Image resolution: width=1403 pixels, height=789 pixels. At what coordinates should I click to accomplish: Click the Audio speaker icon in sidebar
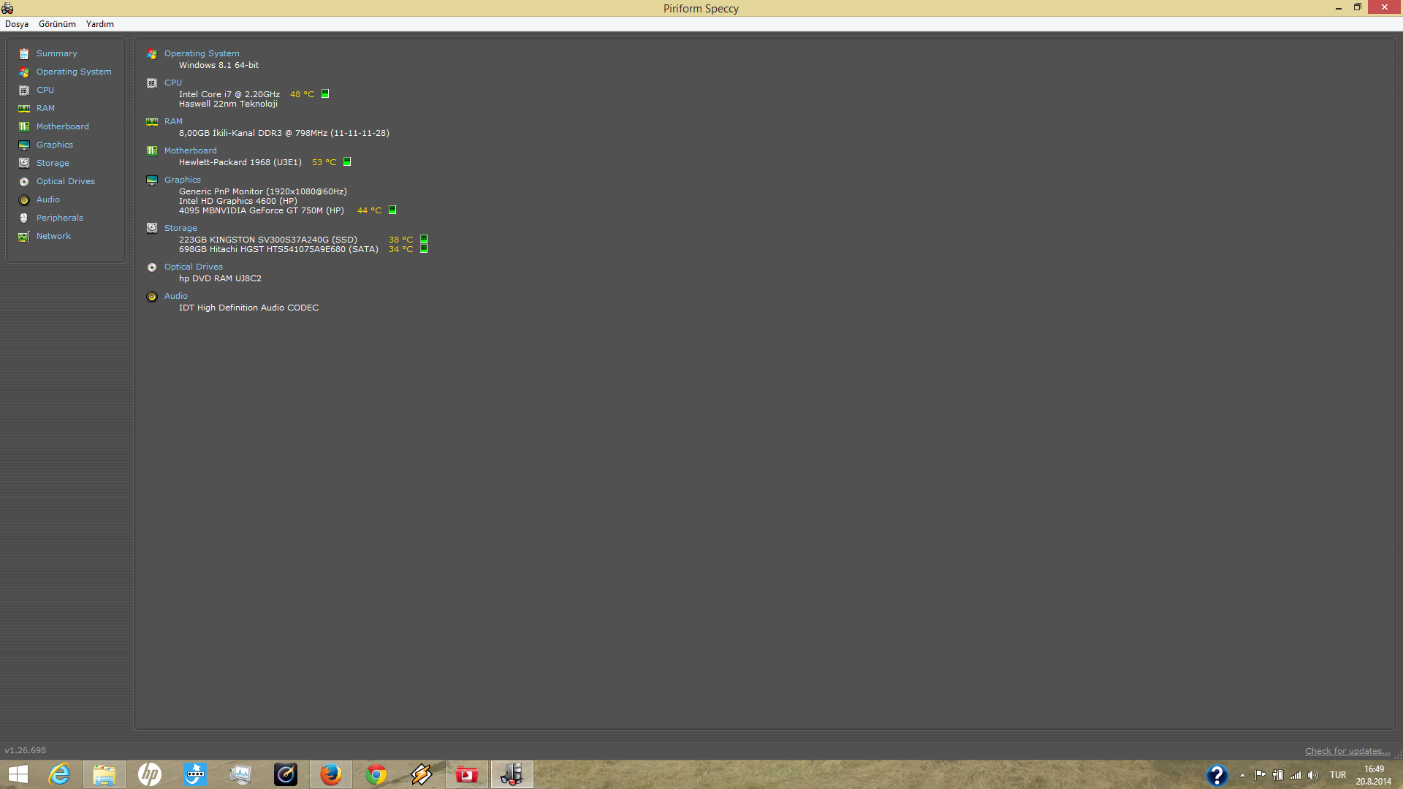tap(24, 199)
